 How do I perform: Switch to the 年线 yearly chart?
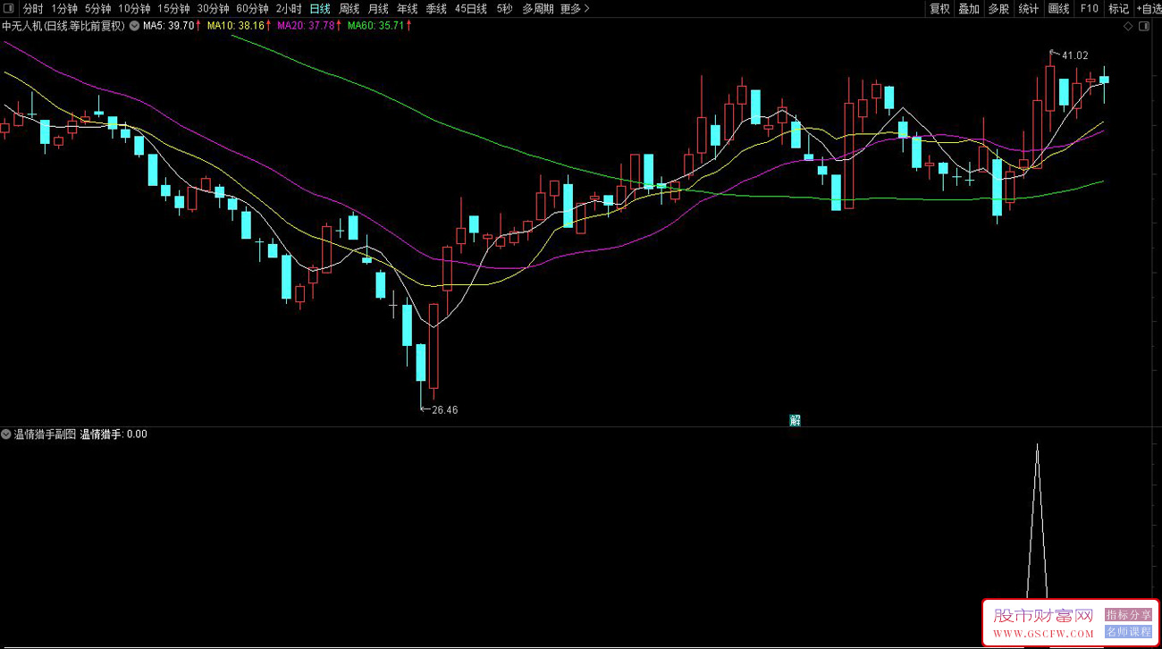point(408,8)
